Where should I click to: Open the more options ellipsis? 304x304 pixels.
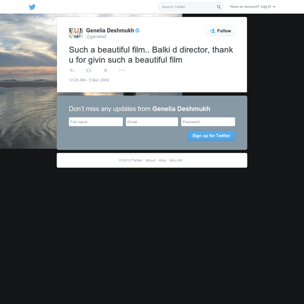[122, 70]
